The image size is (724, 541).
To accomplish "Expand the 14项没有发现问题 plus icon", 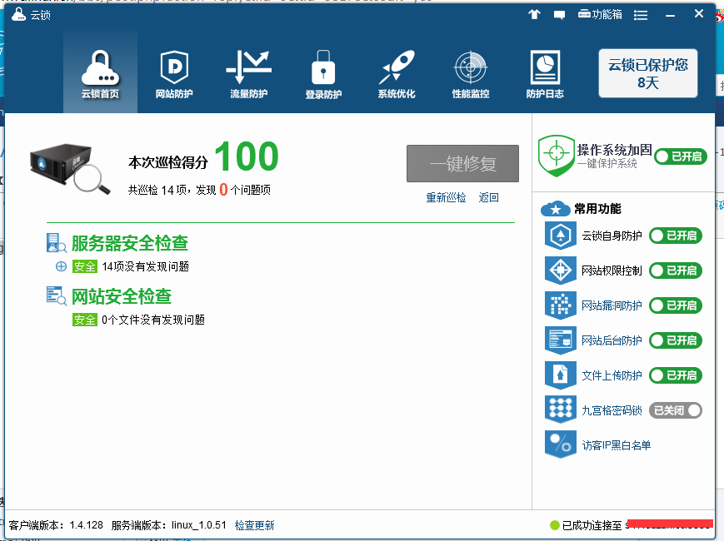I will (x=61, y=266).
